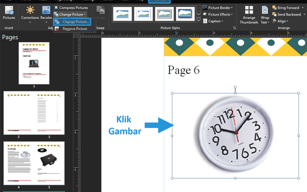Apply the third gray-framed picture style
The width and height of the screenshot is (307, 192).
click(164, 14)
